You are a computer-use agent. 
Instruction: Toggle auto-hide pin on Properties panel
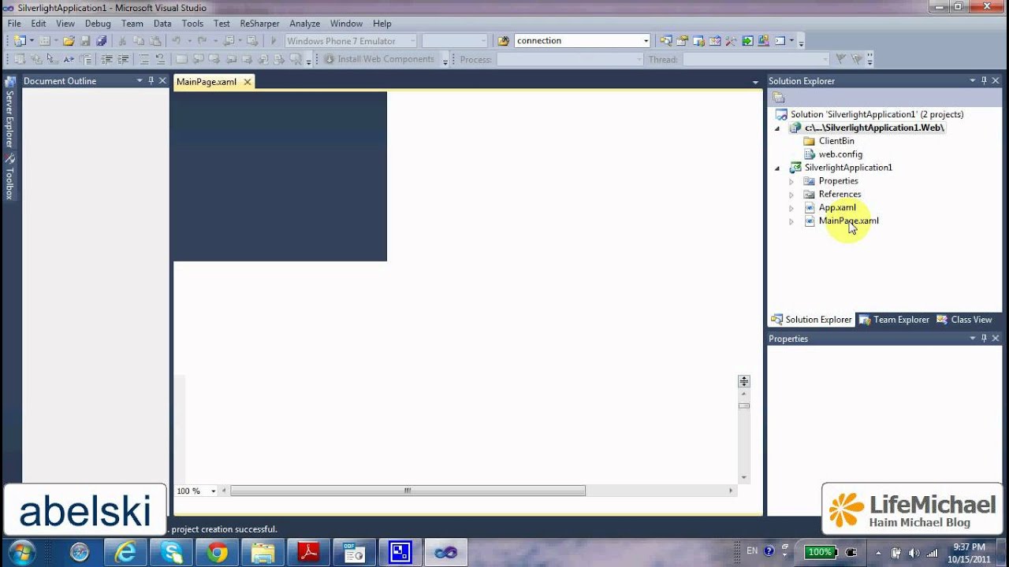(984, 338)
